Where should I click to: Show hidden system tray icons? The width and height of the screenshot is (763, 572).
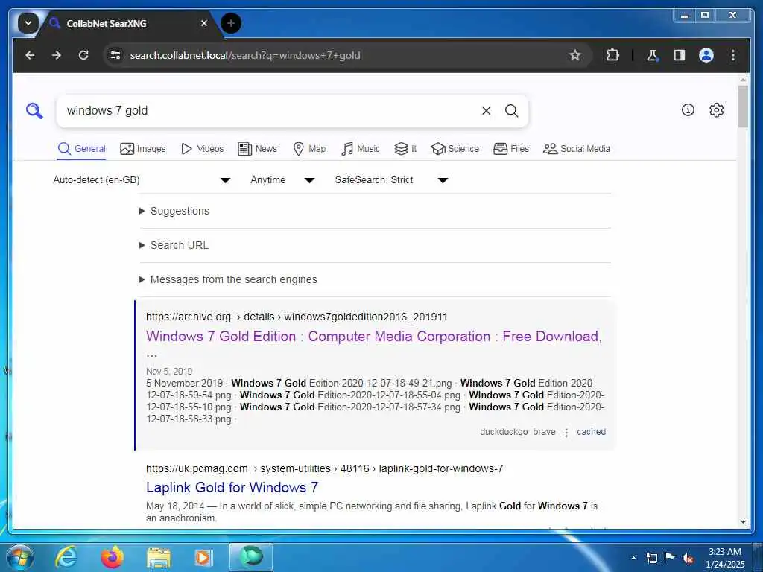(633, 557)
